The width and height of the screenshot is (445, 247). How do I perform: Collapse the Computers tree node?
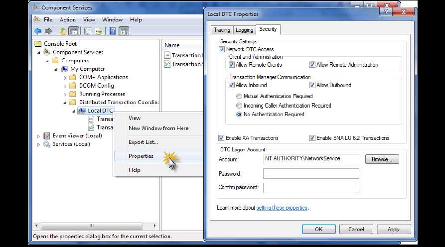[x=47, y=61]
